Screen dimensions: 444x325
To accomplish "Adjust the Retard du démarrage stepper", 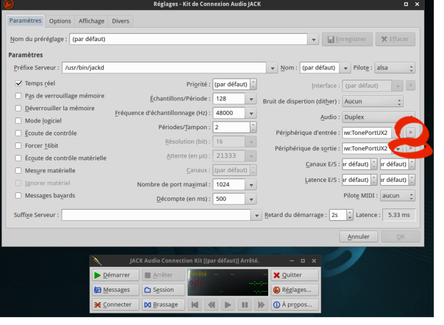I will [350, 215].
